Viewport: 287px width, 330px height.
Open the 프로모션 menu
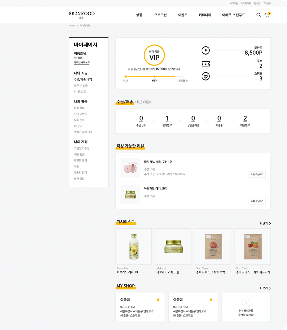coord(160,15)
